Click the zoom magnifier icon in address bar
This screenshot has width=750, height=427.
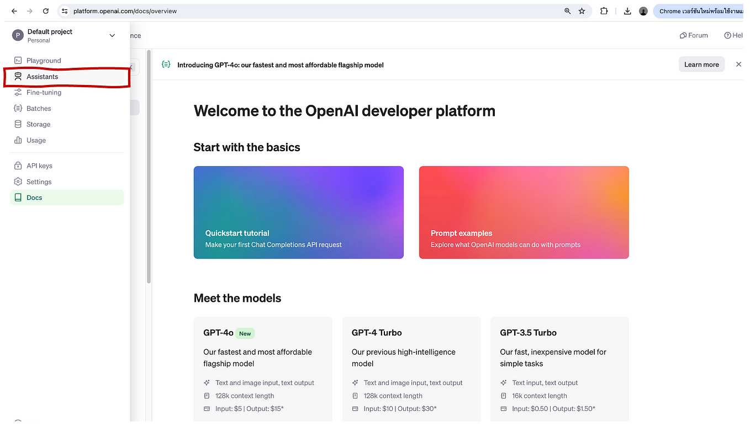pos(567,11)
